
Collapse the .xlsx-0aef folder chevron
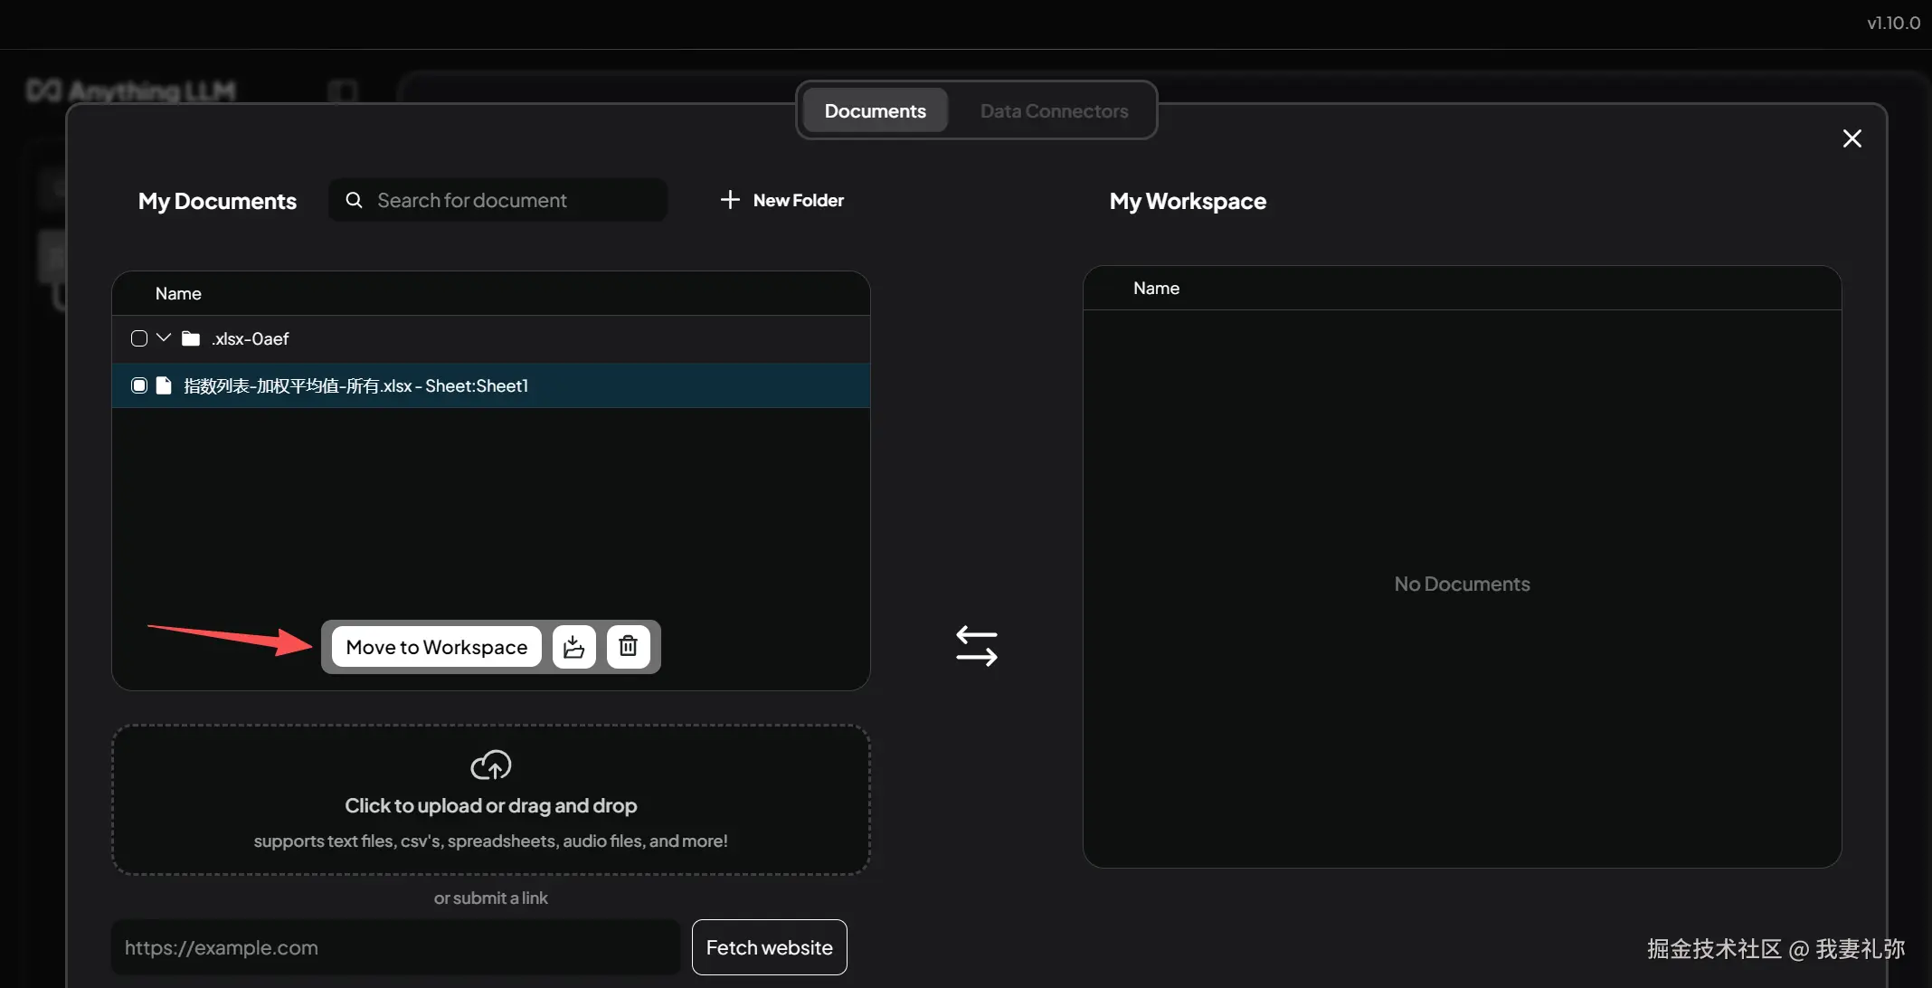click(x=164, y=337)
